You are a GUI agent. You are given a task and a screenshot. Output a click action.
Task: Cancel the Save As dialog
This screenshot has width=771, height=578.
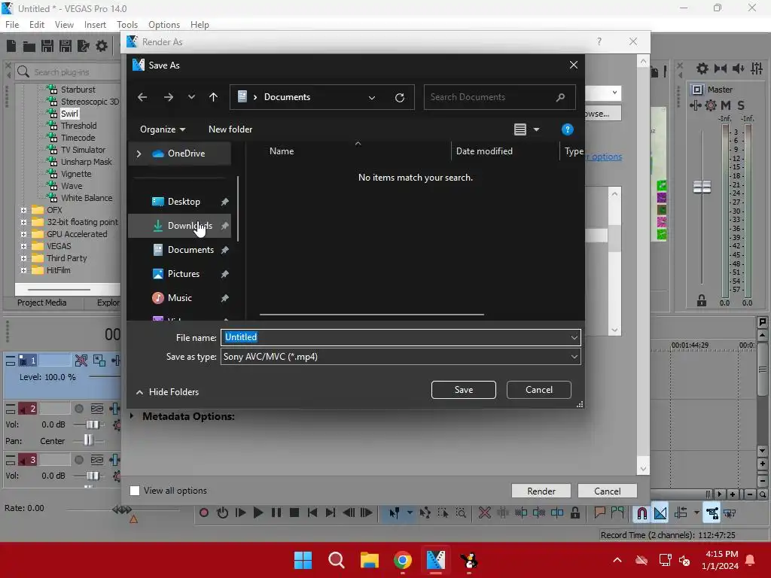539,390
